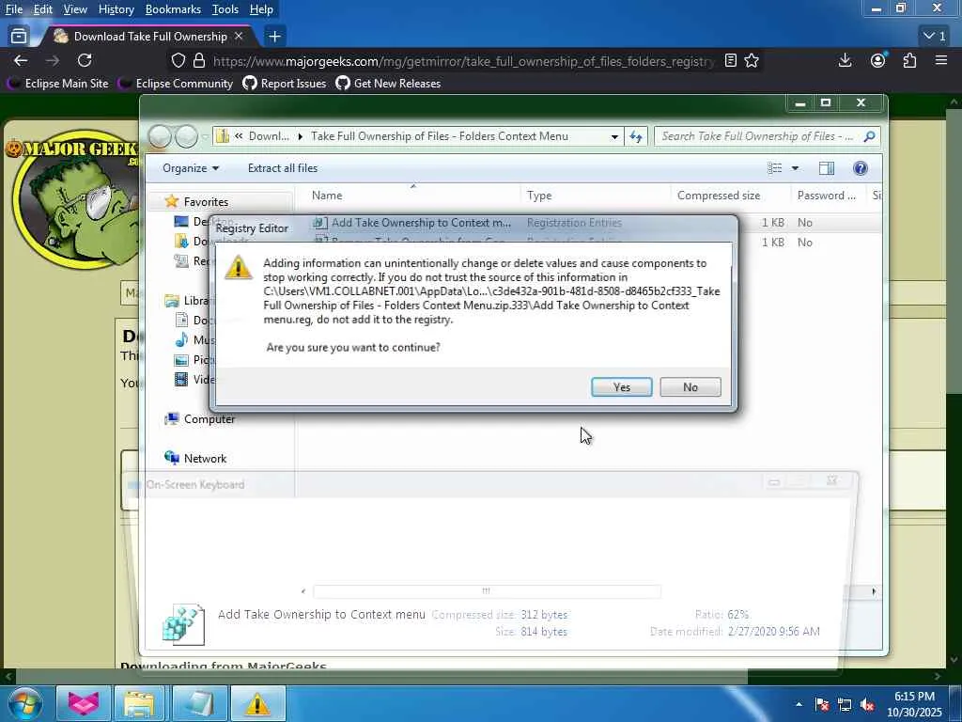Open the File menu in Firefox
Screen dimensions: 962x722
click(x=13, y=9)
